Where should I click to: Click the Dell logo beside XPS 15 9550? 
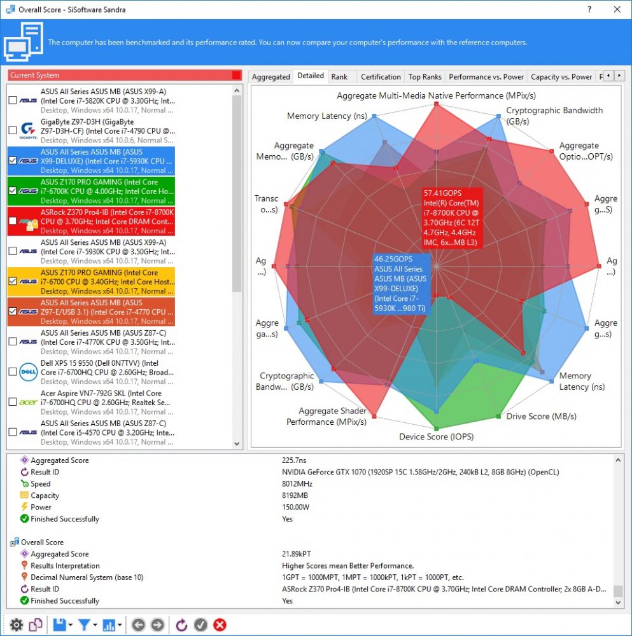coord(29,372)
